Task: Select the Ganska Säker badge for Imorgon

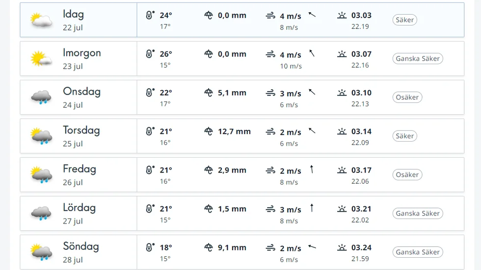Action: (418, 58)
